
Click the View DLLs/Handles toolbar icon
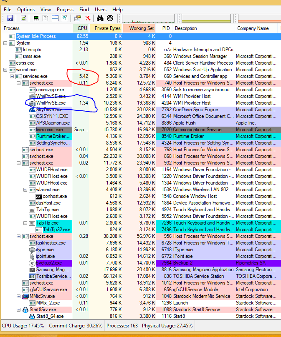(64, 18)
